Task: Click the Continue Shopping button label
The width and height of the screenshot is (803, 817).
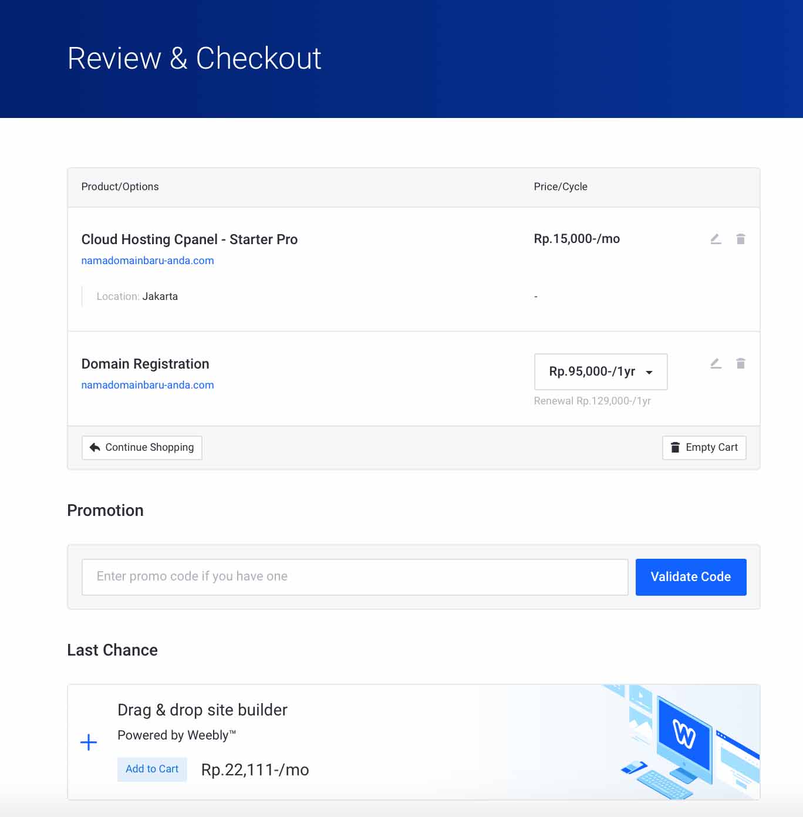Action: (x=149, y=447)
